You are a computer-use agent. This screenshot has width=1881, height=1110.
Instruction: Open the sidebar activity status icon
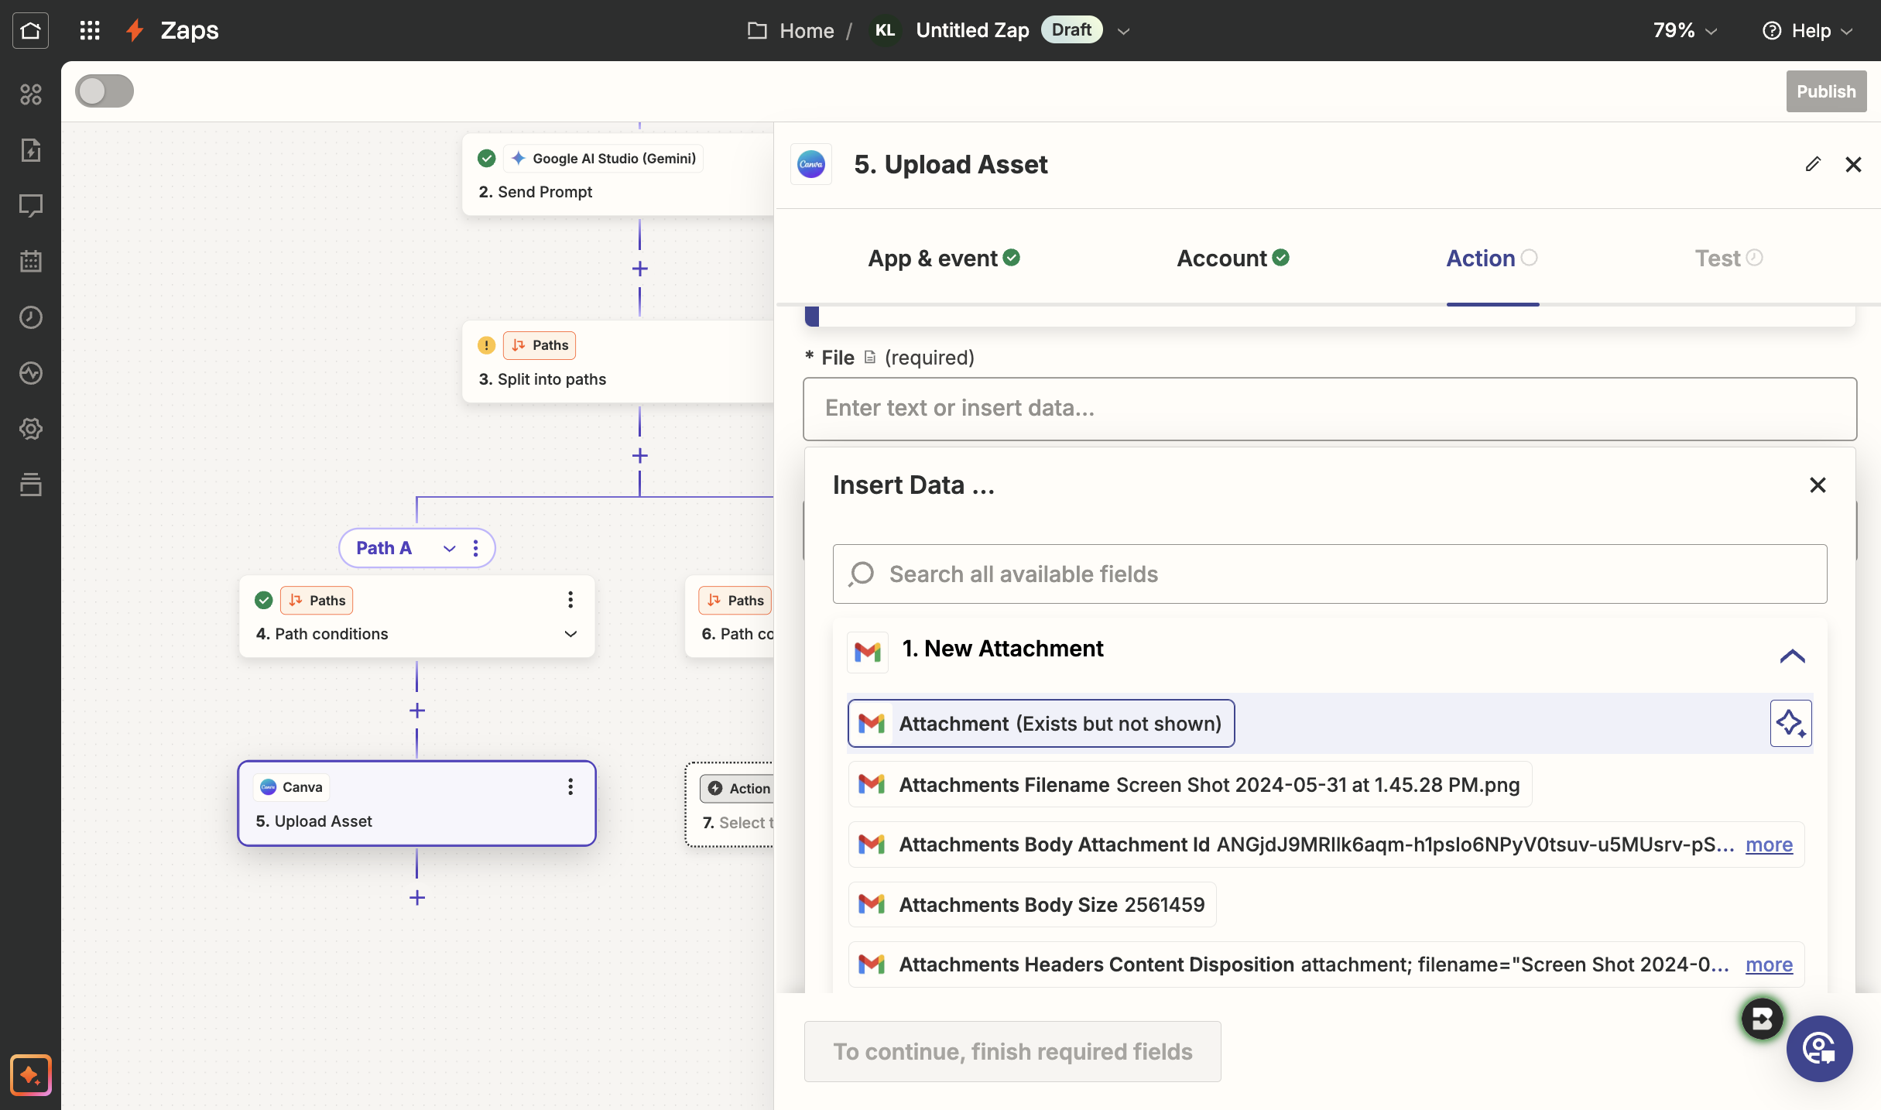tap(30, 373)
